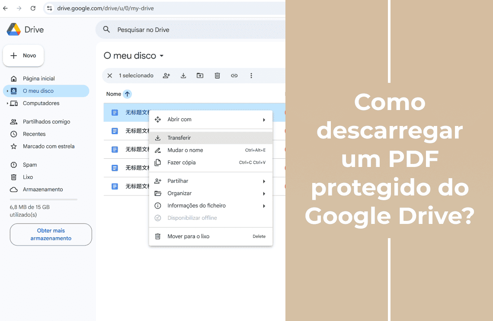Viewport: 493px width, 321px height.
Task: Open the Share (add person) toolbar icon
Action: (x=166, y=76)
